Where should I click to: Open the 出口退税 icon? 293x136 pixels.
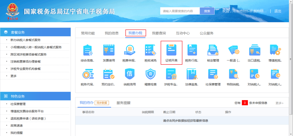(x=254, y=50)
